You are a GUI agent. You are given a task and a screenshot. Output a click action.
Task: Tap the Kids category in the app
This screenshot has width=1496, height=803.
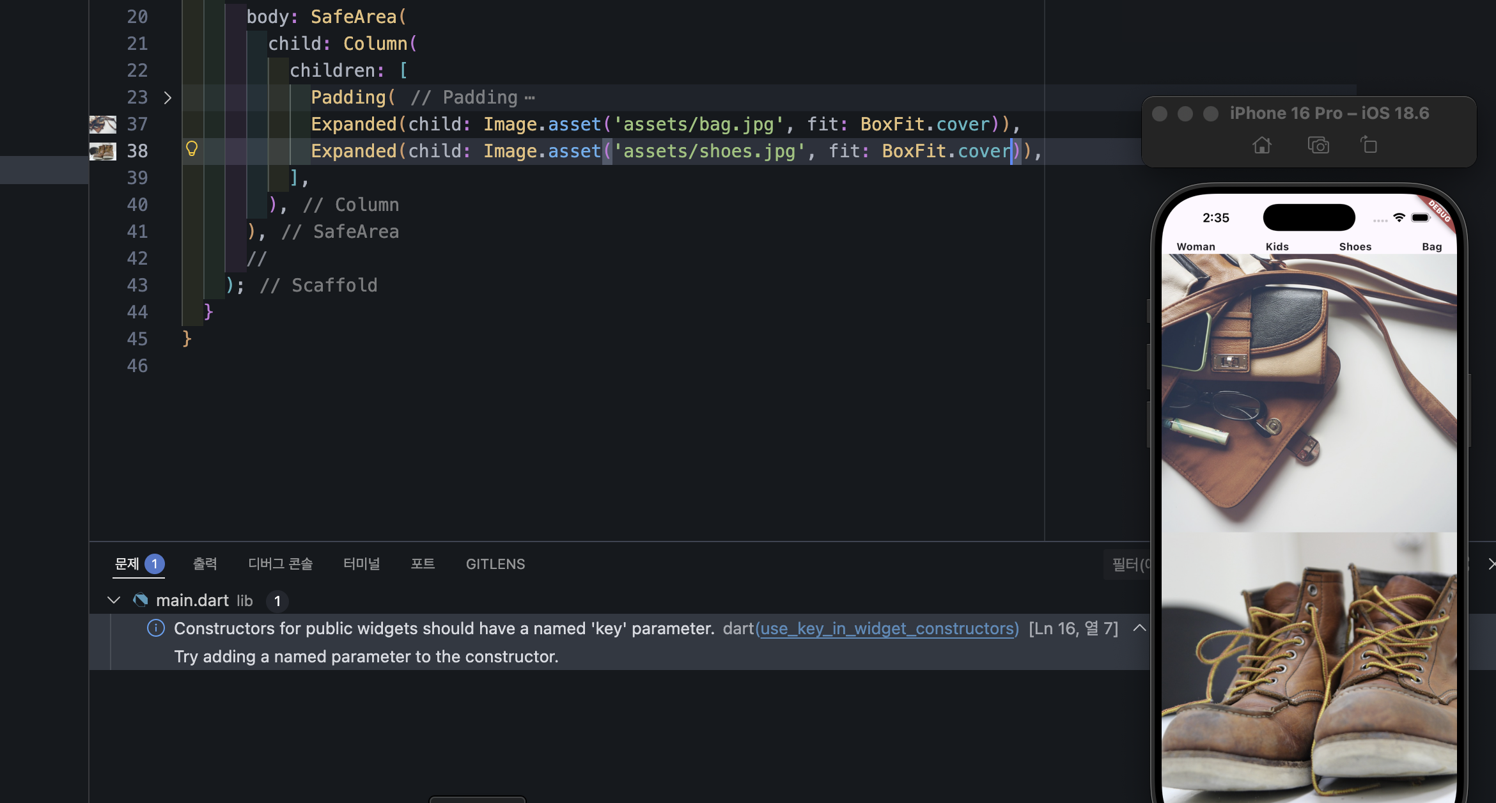click(x=1277, y=246)
